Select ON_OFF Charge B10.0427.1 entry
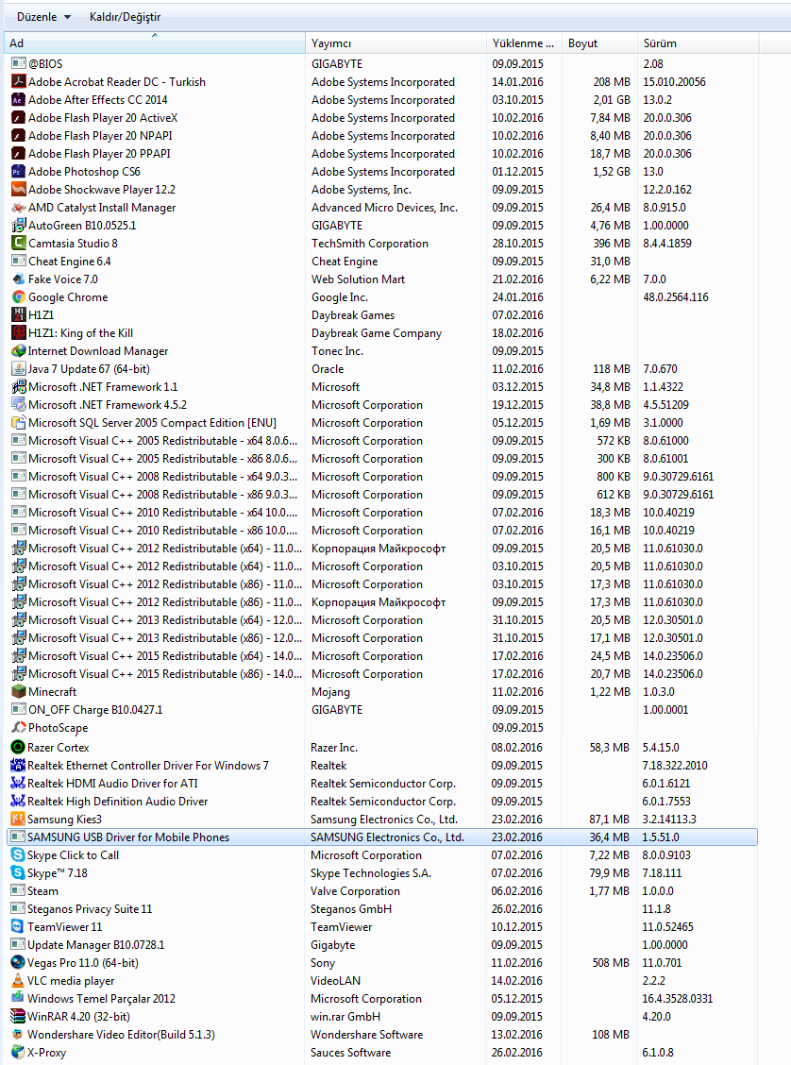Viewport: 791px width, 1065px height. coord(381,710)
